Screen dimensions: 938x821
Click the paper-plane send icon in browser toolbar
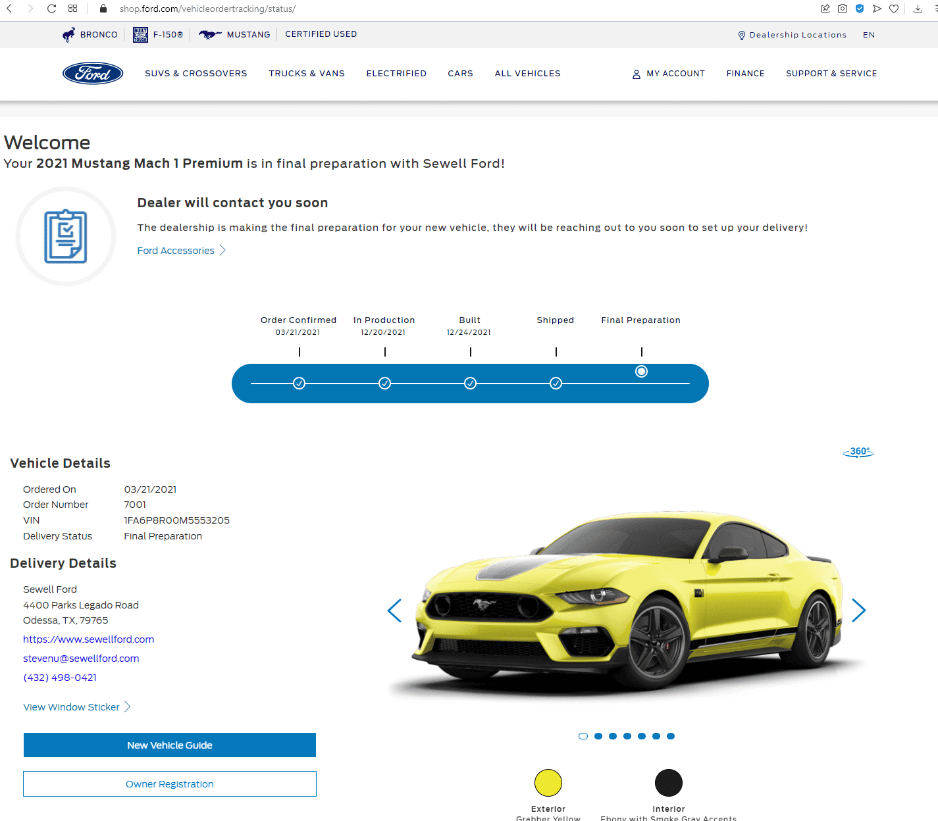pos(877,9)
